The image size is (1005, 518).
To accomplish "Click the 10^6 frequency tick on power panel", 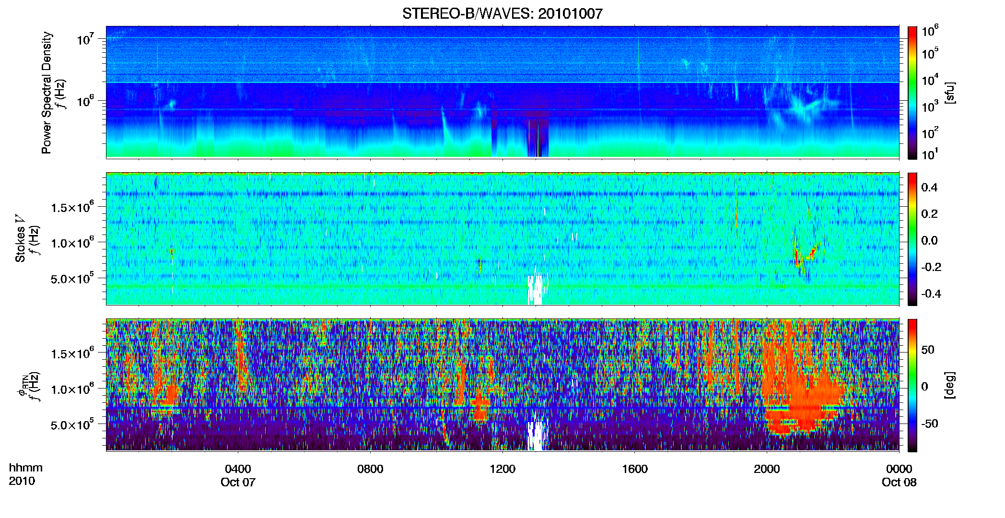I will pos(85,101).
